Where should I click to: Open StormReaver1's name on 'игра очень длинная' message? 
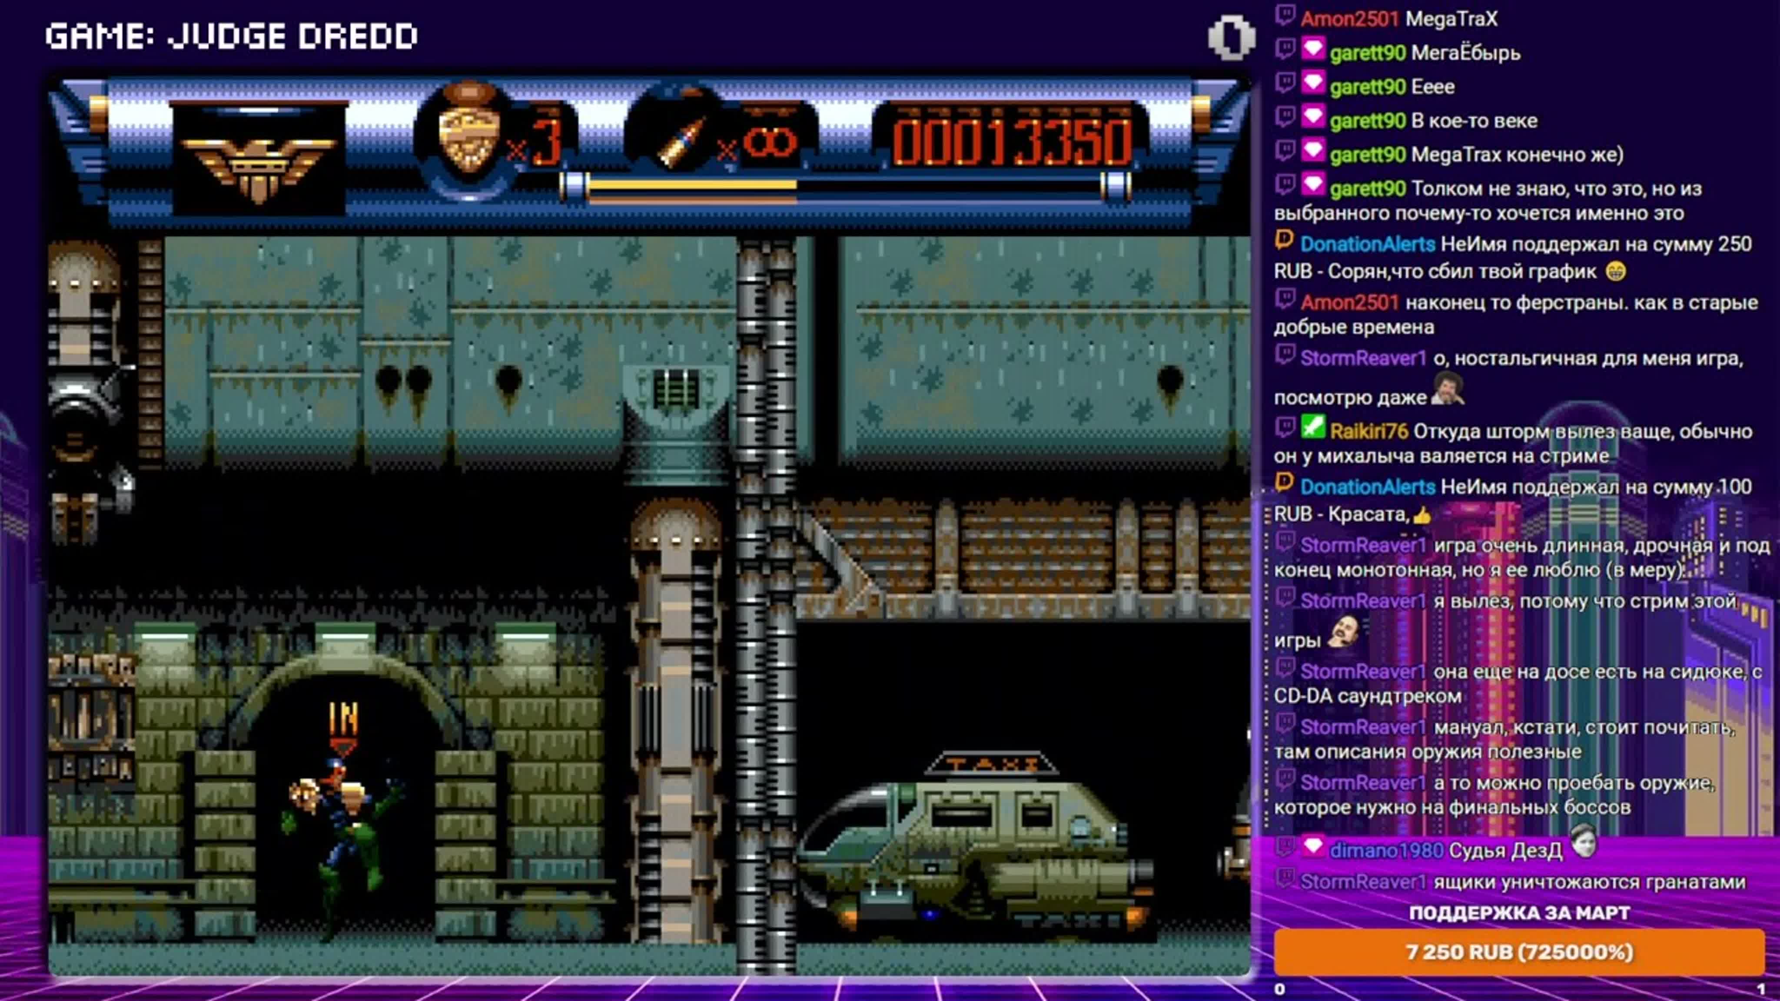(x=1363, y=545)
